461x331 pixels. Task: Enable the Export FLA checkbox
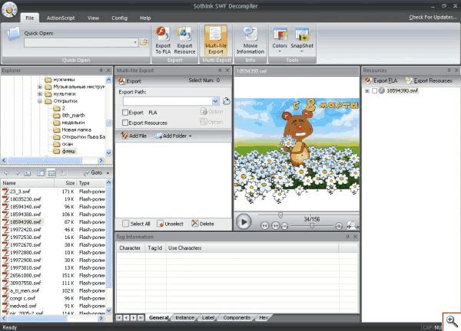pos(125,113)
